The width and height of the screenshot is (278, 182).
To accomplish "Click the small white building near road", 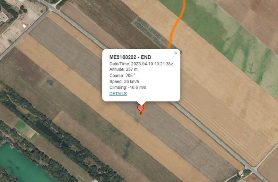I will pos(24,26).
